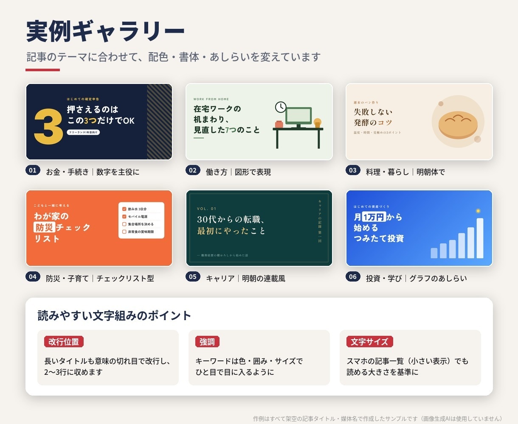Screen dimensions: 518x424
Task: Open the 失敗しない発酵のコツ thumbnail
Action: pyautogui.click(x=419, y=122)
